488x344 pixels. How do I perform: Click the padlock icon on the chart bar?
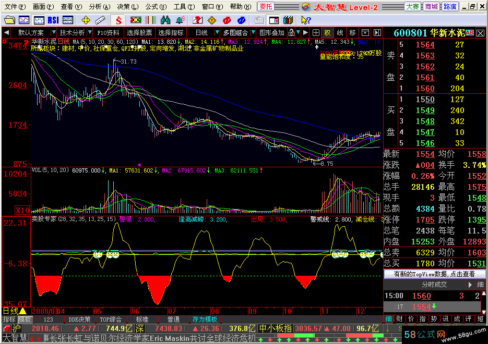[291, 33]
